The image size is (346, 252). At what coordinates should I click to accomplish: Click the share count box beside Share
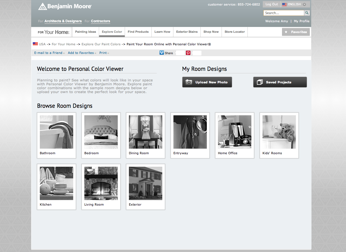180,53
